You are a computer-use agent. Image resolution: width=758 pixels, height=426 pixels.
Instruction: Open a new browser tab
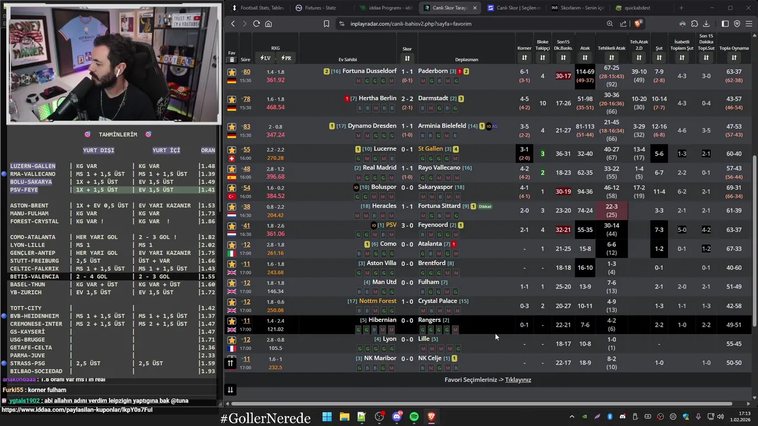coord(681,8)
